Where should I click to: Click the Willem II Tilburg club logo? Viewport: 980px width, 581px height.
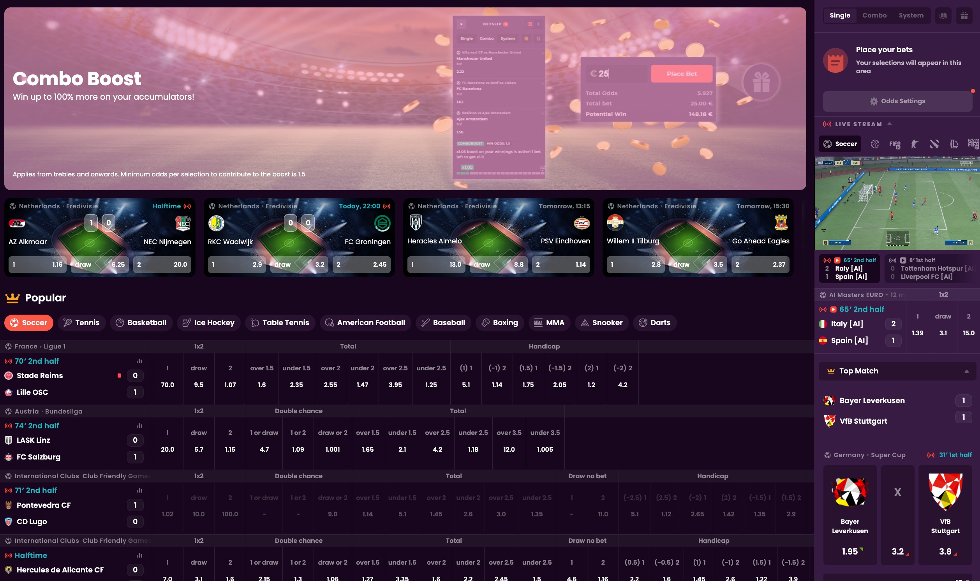pyautogui.click(x=615, y=223)
